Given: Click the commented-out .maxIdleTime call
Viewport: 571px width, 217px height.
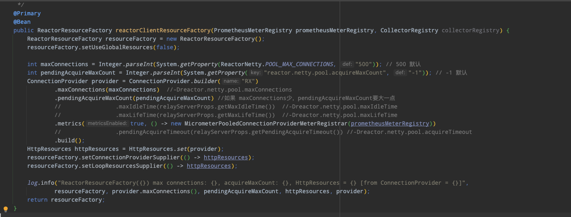Looking at the screenshot, I should pos(195,106).
